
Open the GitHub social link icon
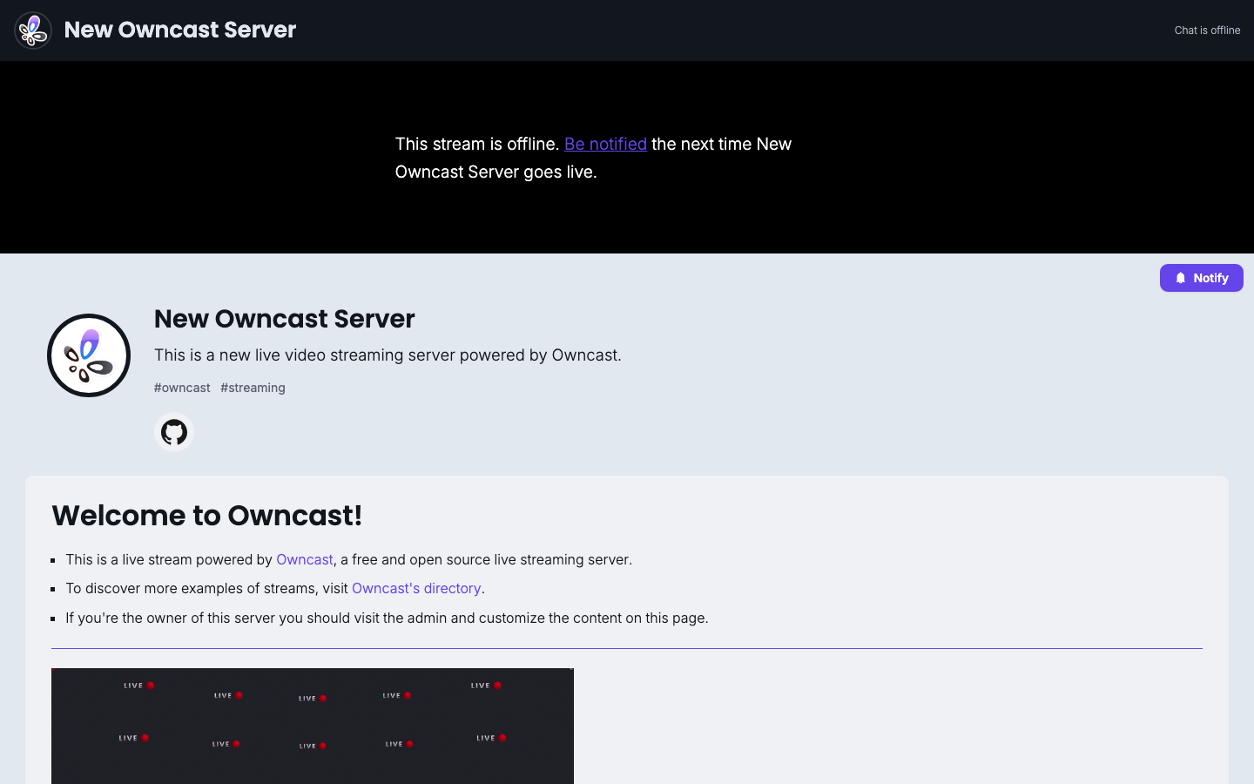(174, 432)
